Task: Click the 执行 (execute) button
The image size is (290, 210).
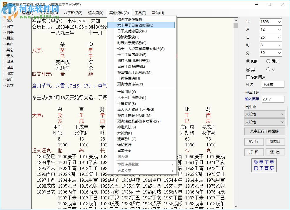Action: pyautogui.click(x=254, y=142)
